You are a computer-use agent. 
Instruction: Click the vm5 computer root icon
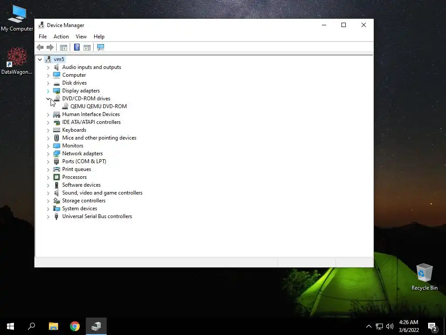tap(48, 59)
